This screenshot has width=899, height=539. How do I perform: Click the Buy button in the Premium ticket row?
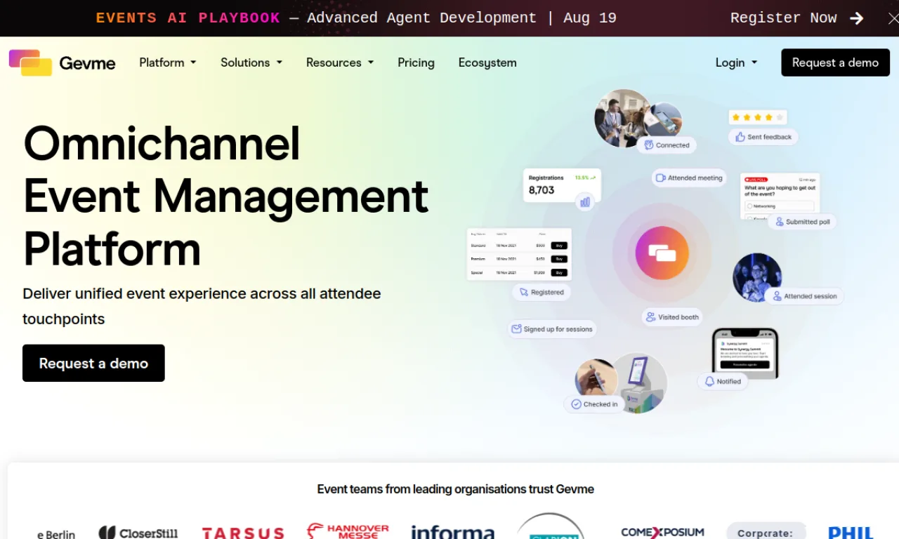(x=559, y=259)
